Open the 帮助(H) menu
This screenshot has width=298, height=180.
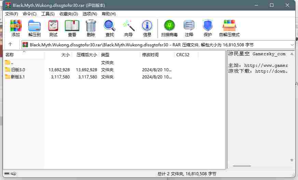click(109, 14)
